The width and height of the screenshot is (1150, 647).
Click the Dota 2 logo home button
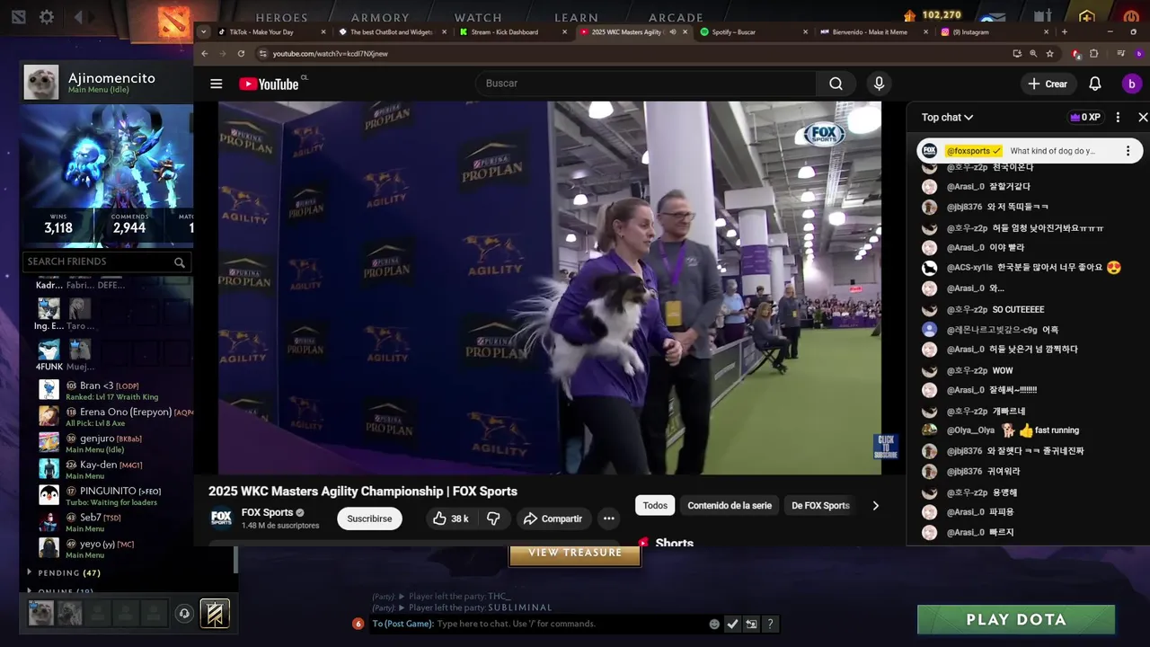[173, 21]
